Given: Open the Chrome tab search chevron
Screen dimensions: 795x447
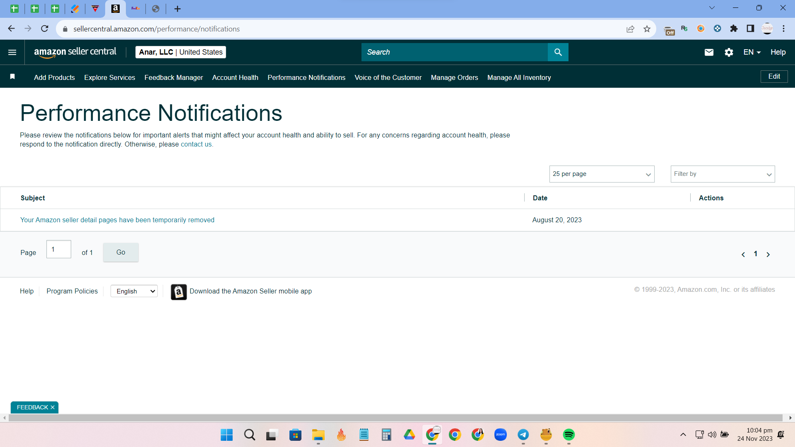Looking at the screenshot, I should click(712, 8).
